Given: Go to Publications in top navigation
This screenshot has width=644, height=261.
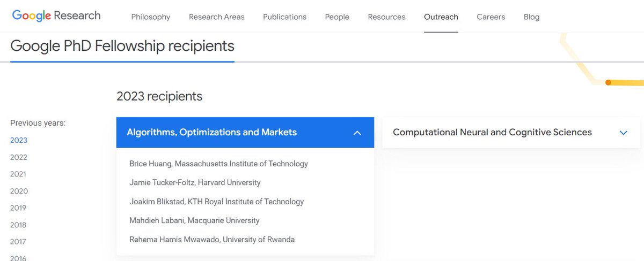Looking at the screenshot, I should pyautogui.click(x=284, y=17).
